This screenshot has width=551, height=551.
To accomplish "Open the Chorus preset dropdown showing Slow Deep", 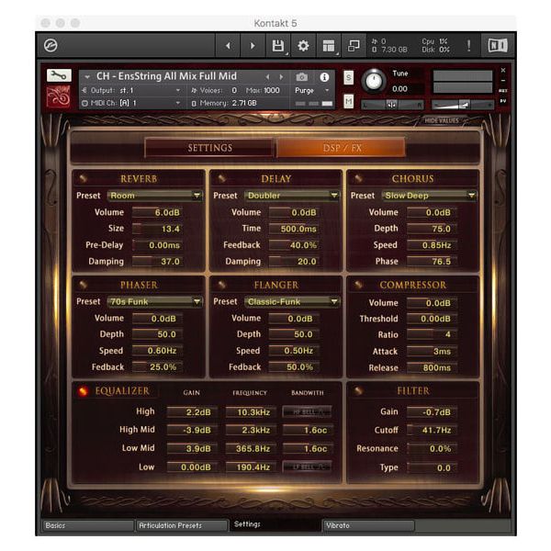I will point(429,196).
